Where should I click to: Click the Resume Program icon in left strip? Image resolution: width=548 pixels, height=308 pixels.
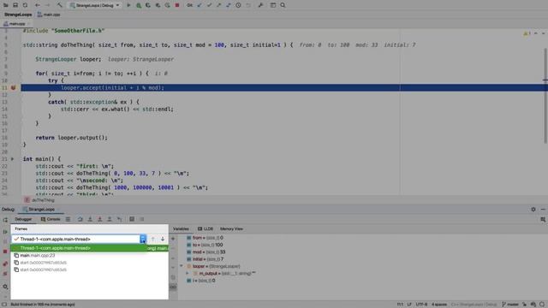pos(5,232)
